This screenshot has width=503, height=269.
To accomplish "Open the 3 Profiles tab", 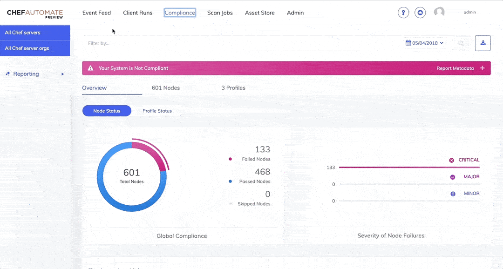I will pyautogui.click(x=233, y=87).
